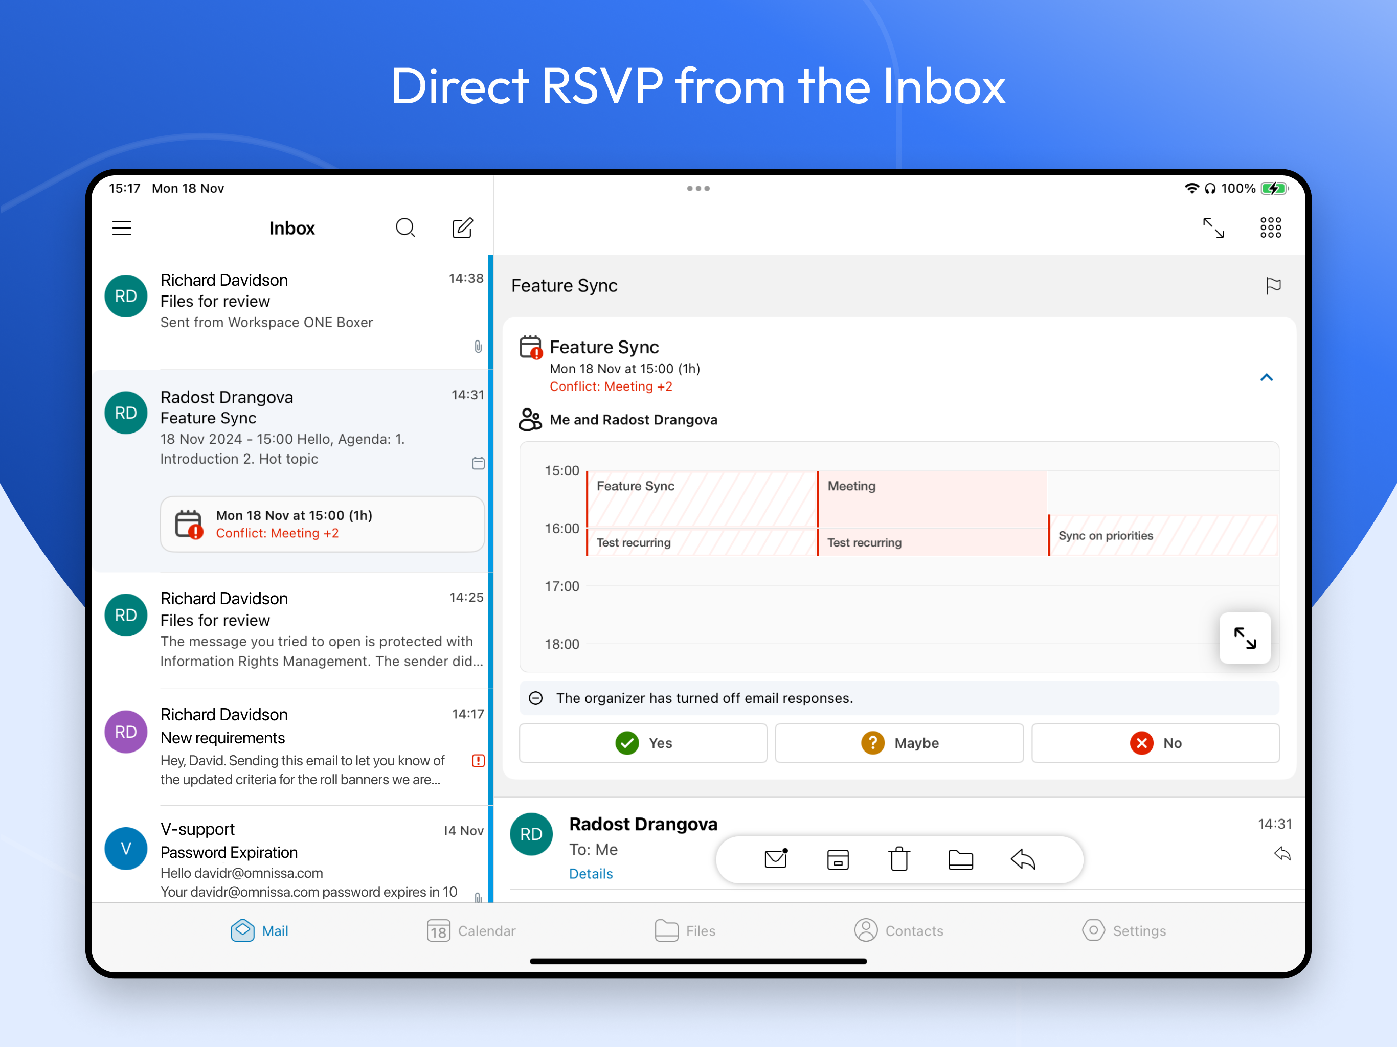Click the three-dot multitasking handle
The height and width of the screenshot is (1047, 1397).
(698, 188)
